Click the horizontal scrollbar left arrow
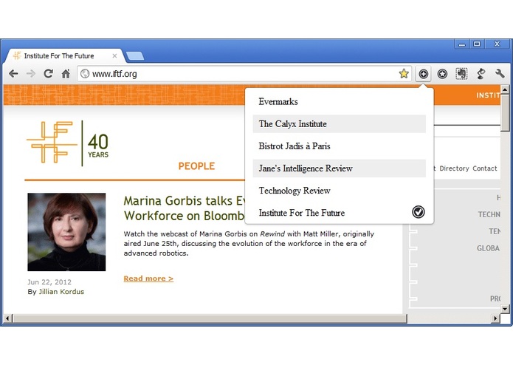The height and width of the screenshot is (365, 513). (8, 318)
